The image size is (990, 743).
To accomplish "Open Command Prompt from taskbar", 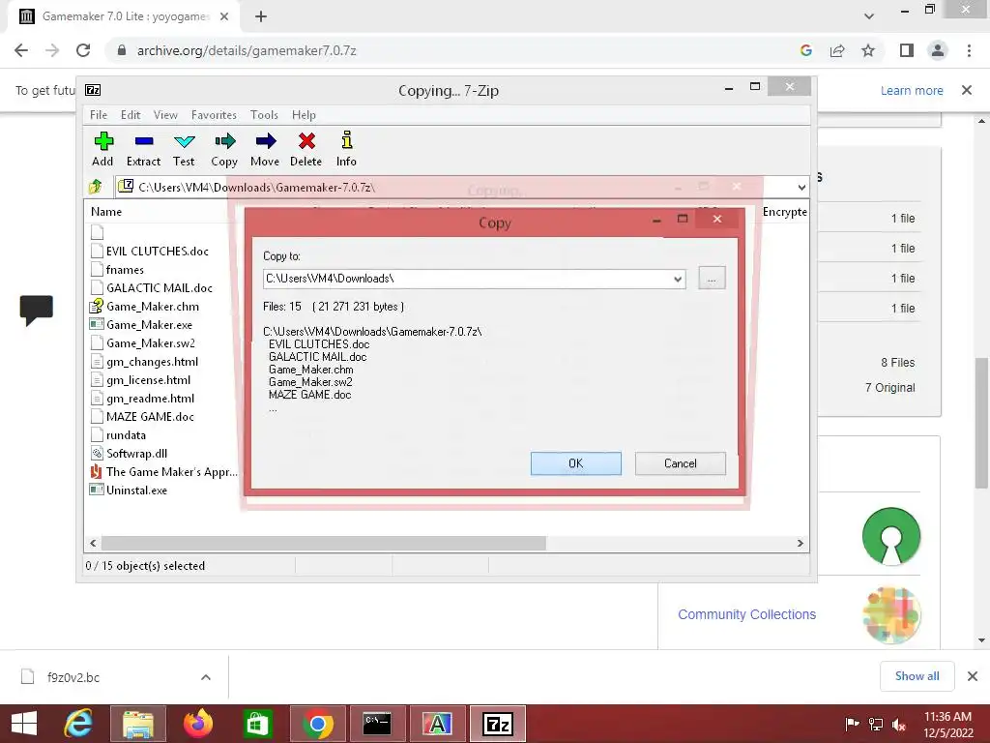I will click(377, 724).
